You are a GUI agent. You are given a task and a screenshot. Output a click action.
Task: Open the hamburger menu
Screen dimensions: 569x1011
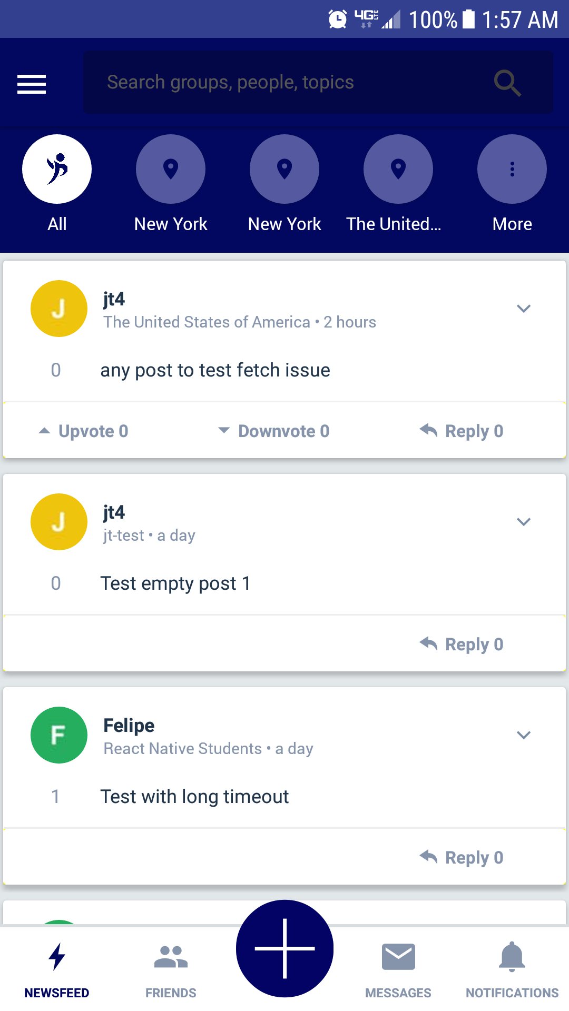point(32,84)
